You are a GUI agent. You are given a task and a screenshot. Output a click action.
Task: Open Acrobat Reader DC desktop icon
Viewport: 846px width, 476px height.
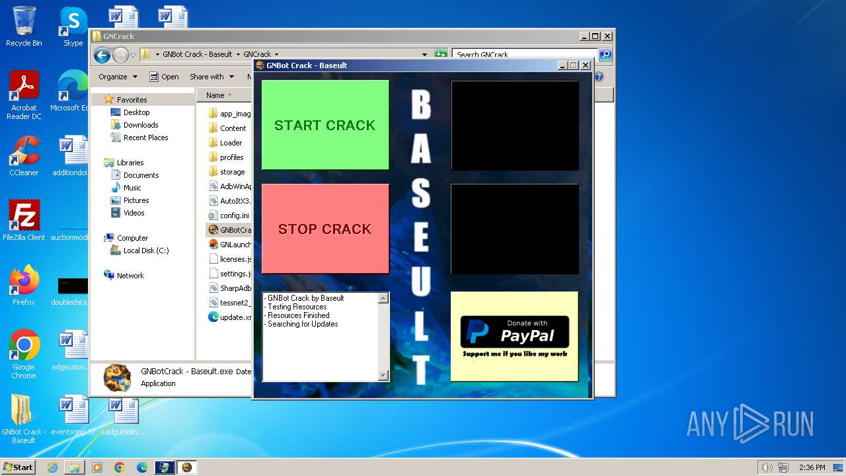click(x=24, y=95)
